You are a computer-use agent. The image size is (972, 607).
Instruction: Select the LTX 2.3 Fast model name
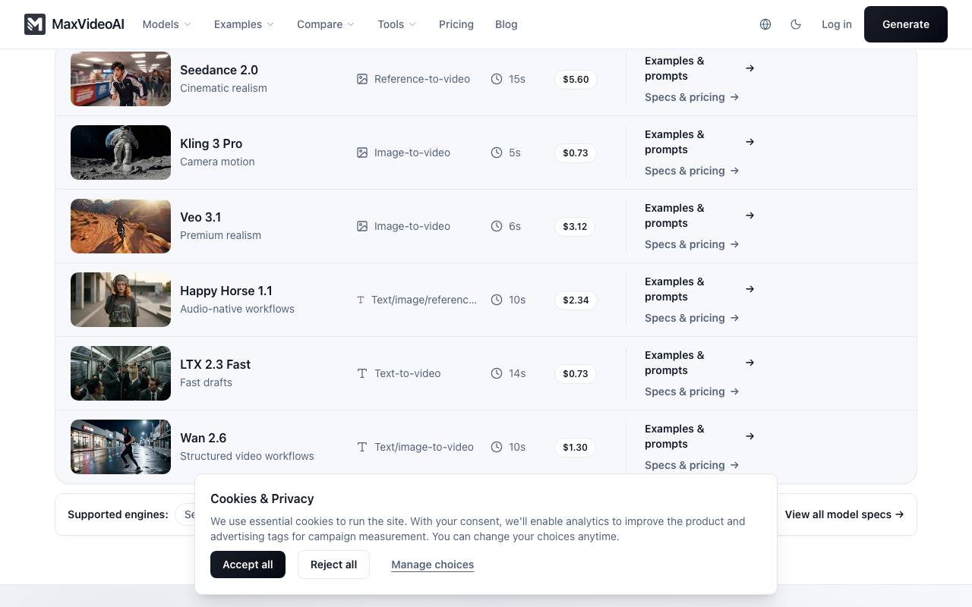click(215, 364)
